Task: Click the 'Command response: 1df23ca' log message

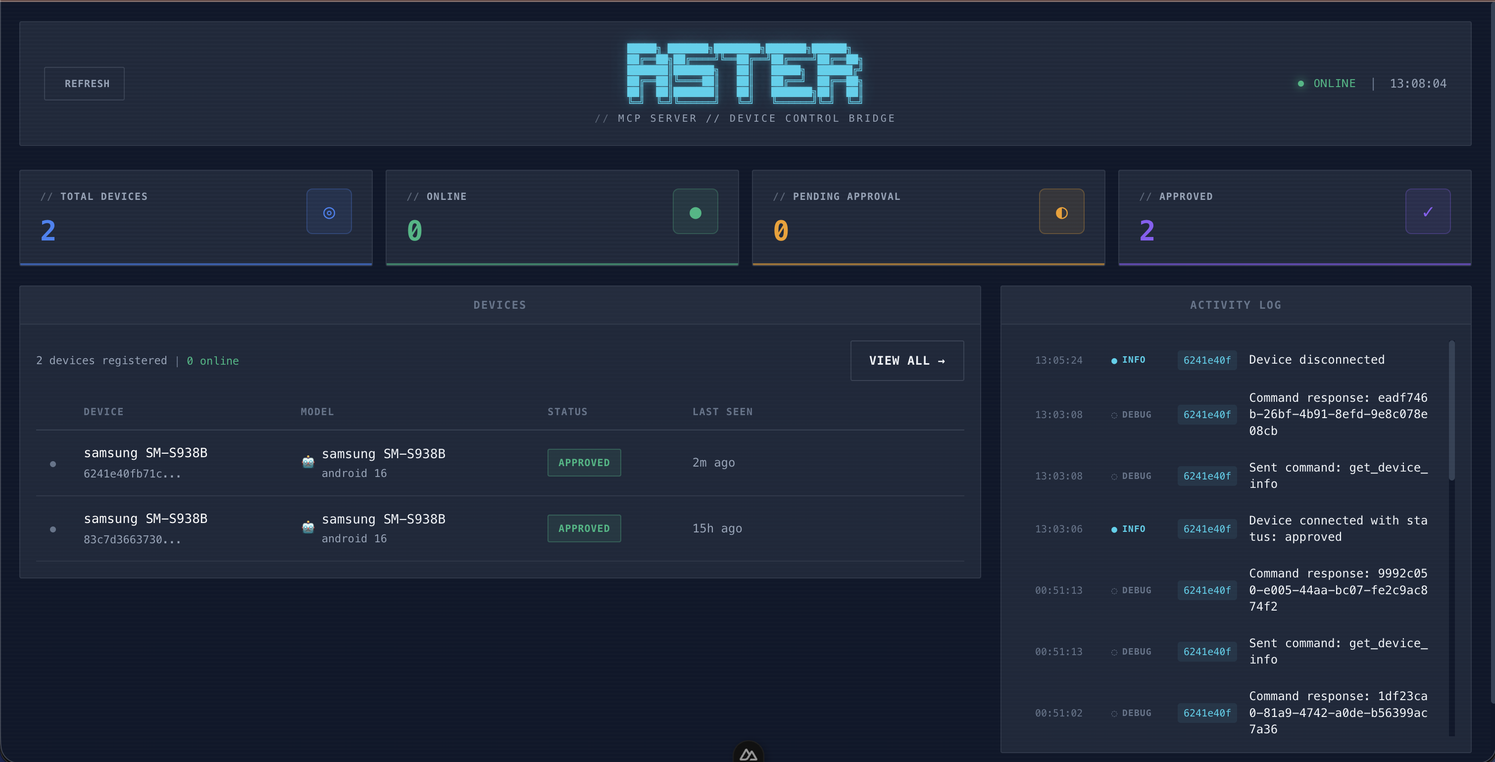Action: pos(1338,713)
